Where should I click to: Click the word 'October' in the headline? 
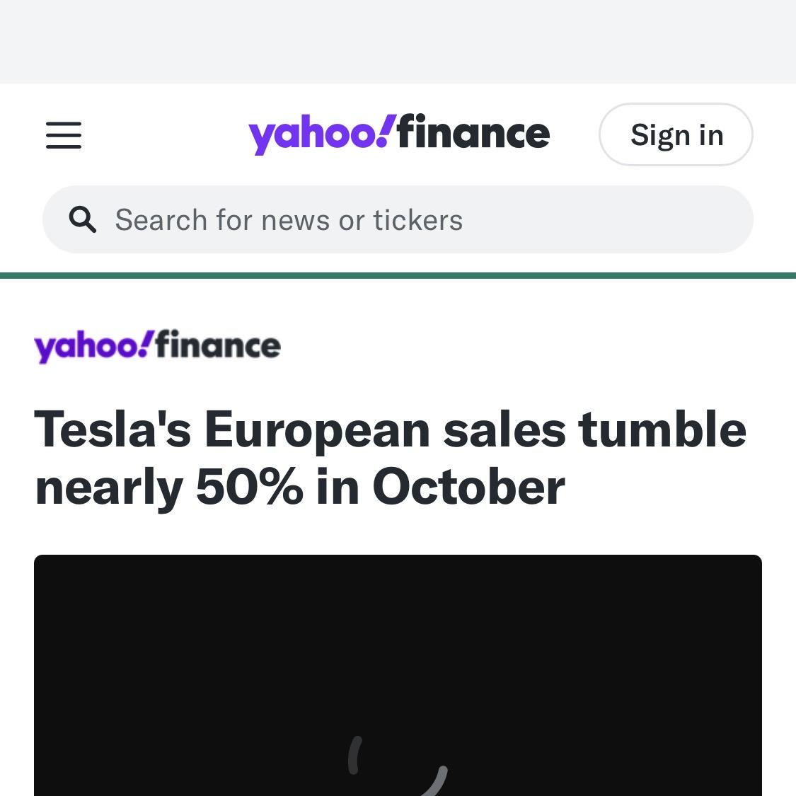[x=468, y=488]
